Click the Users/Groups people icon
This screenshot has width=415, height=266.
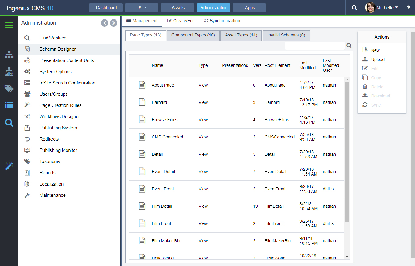[27, 94]
